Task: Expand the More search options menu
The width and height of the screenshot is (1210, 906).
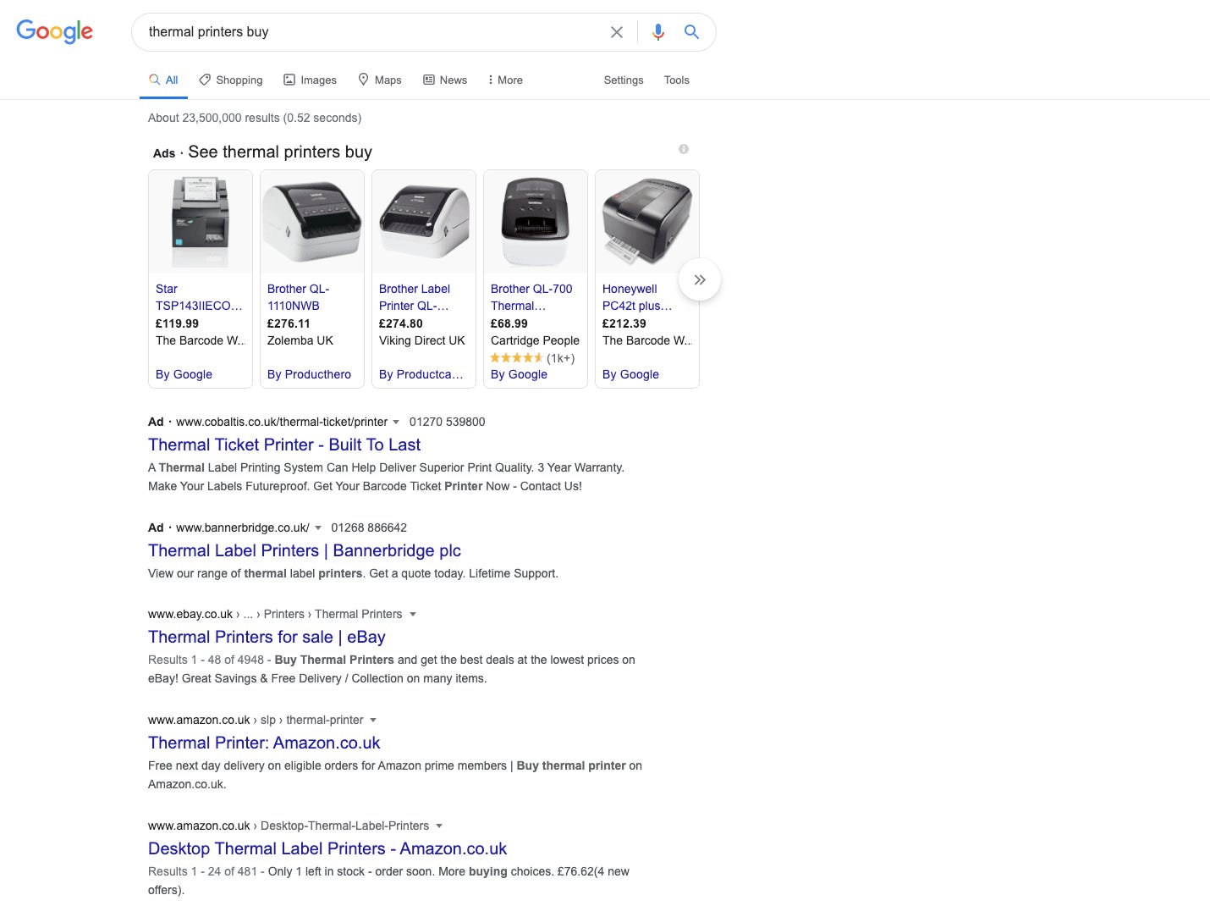Action: (505, 80)
